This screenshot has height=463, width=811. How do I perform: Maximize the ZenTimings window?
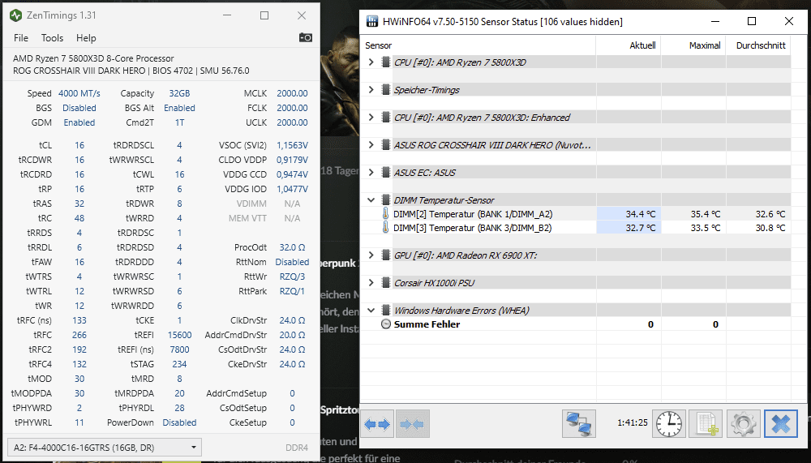coord(264,15)
